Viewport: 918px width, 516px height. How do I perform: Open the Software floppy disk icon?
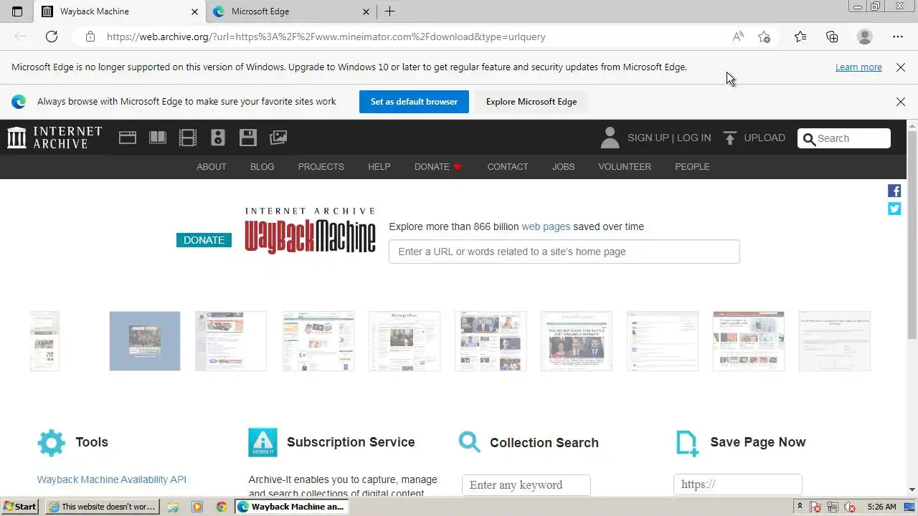click(248, 138)
